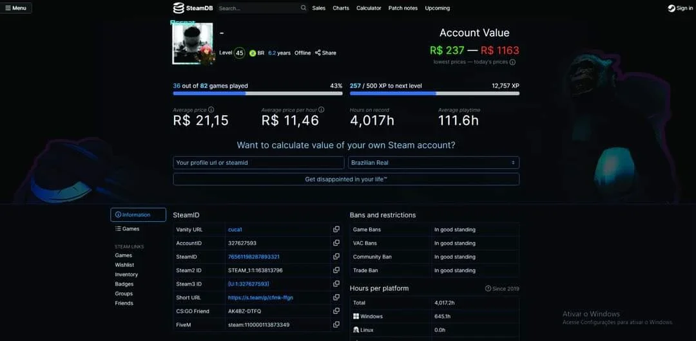This screenshot has width=696, height=341.
Task: Open the cuca1 vanity URL link
Action: tap(235, 230)
